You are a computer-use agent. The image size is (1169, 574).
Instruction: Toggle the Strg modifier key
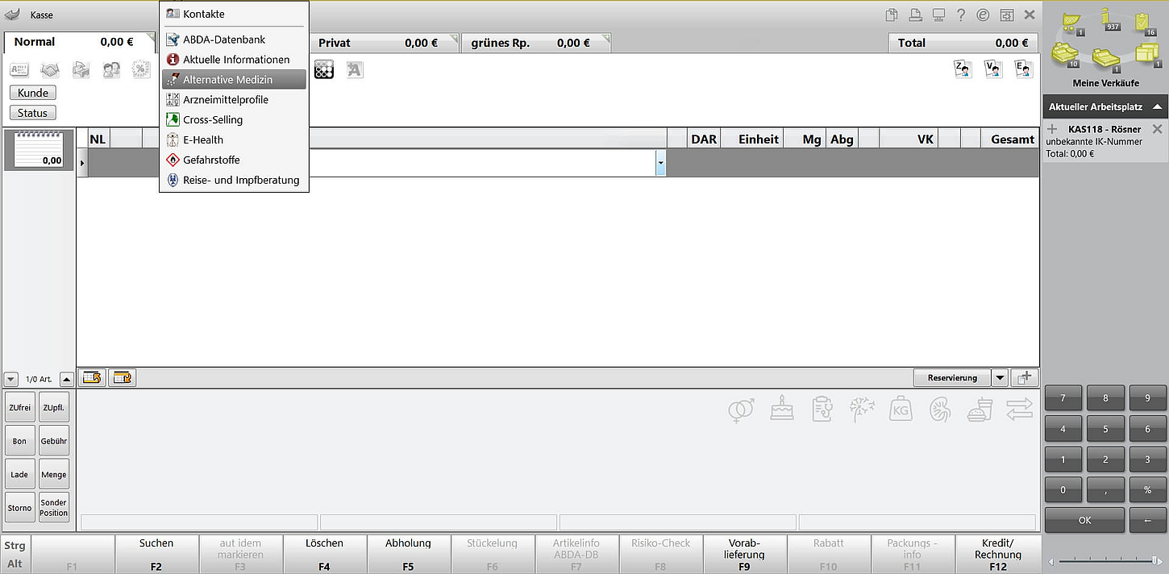pyautogui.click(x=15, y=546)
